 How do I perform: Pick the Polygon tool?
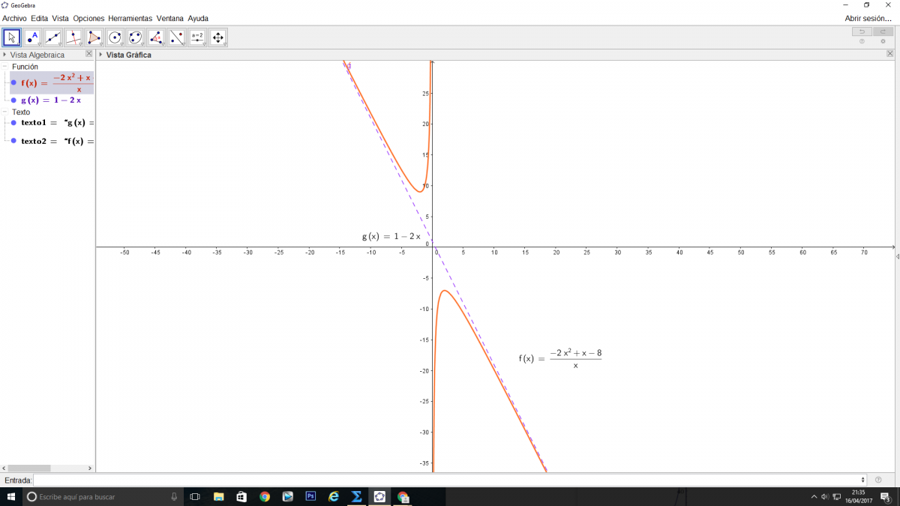coord(94,37)
